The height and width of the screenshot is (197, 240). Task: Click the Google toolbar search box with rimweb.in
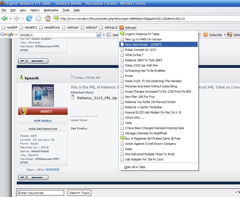pyautogui.click(x=58, y=35)
